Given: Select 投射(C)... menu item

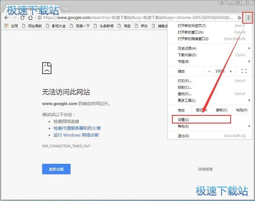Looking at the screenshot, I should [x=210, y=87].
